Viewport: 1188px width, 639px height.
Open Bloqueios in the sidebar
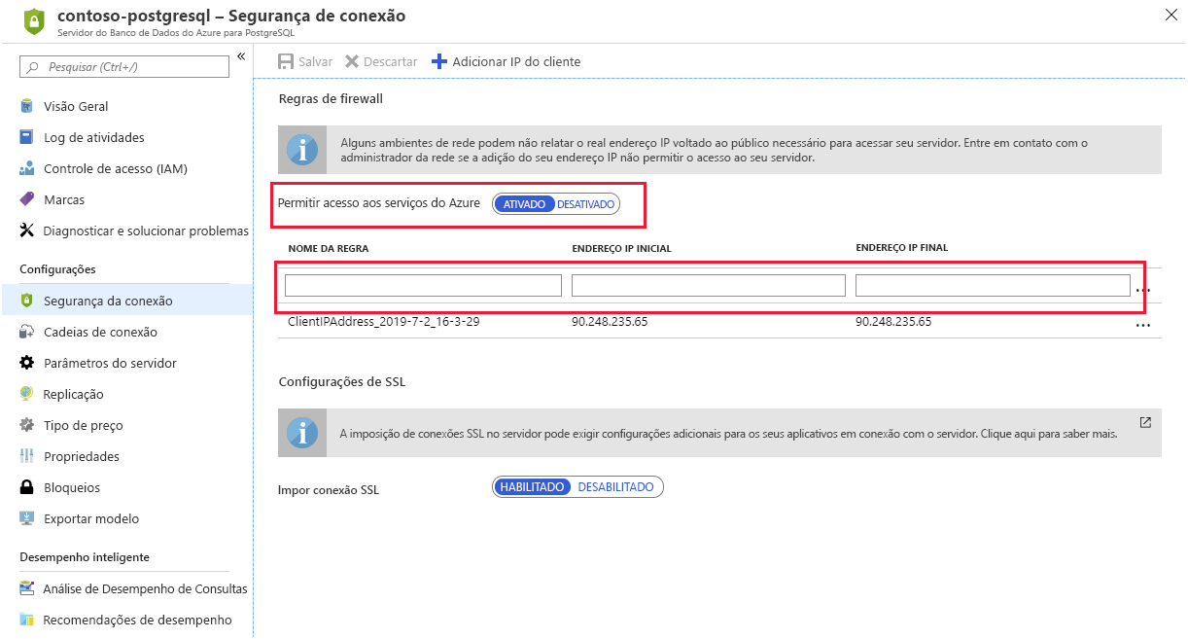pyautogui.click(x=72, y=487)
